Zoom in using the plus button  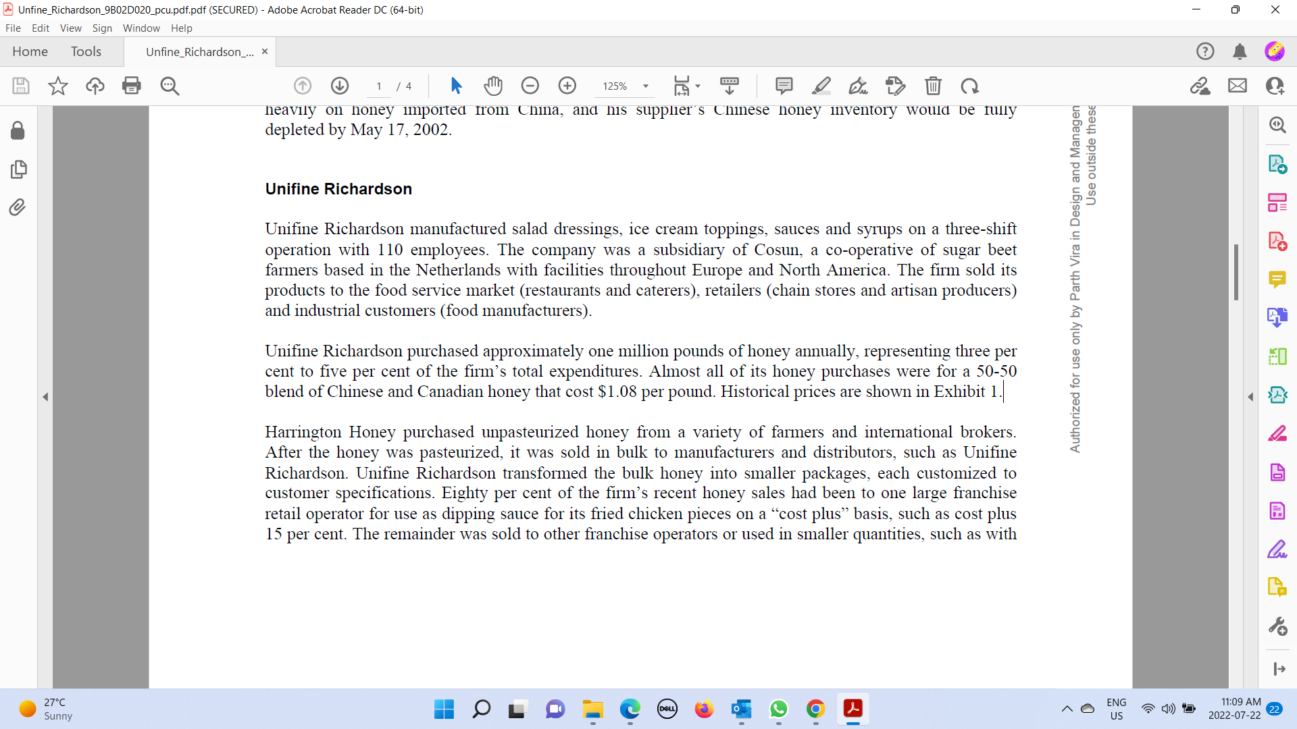(567, 86)
